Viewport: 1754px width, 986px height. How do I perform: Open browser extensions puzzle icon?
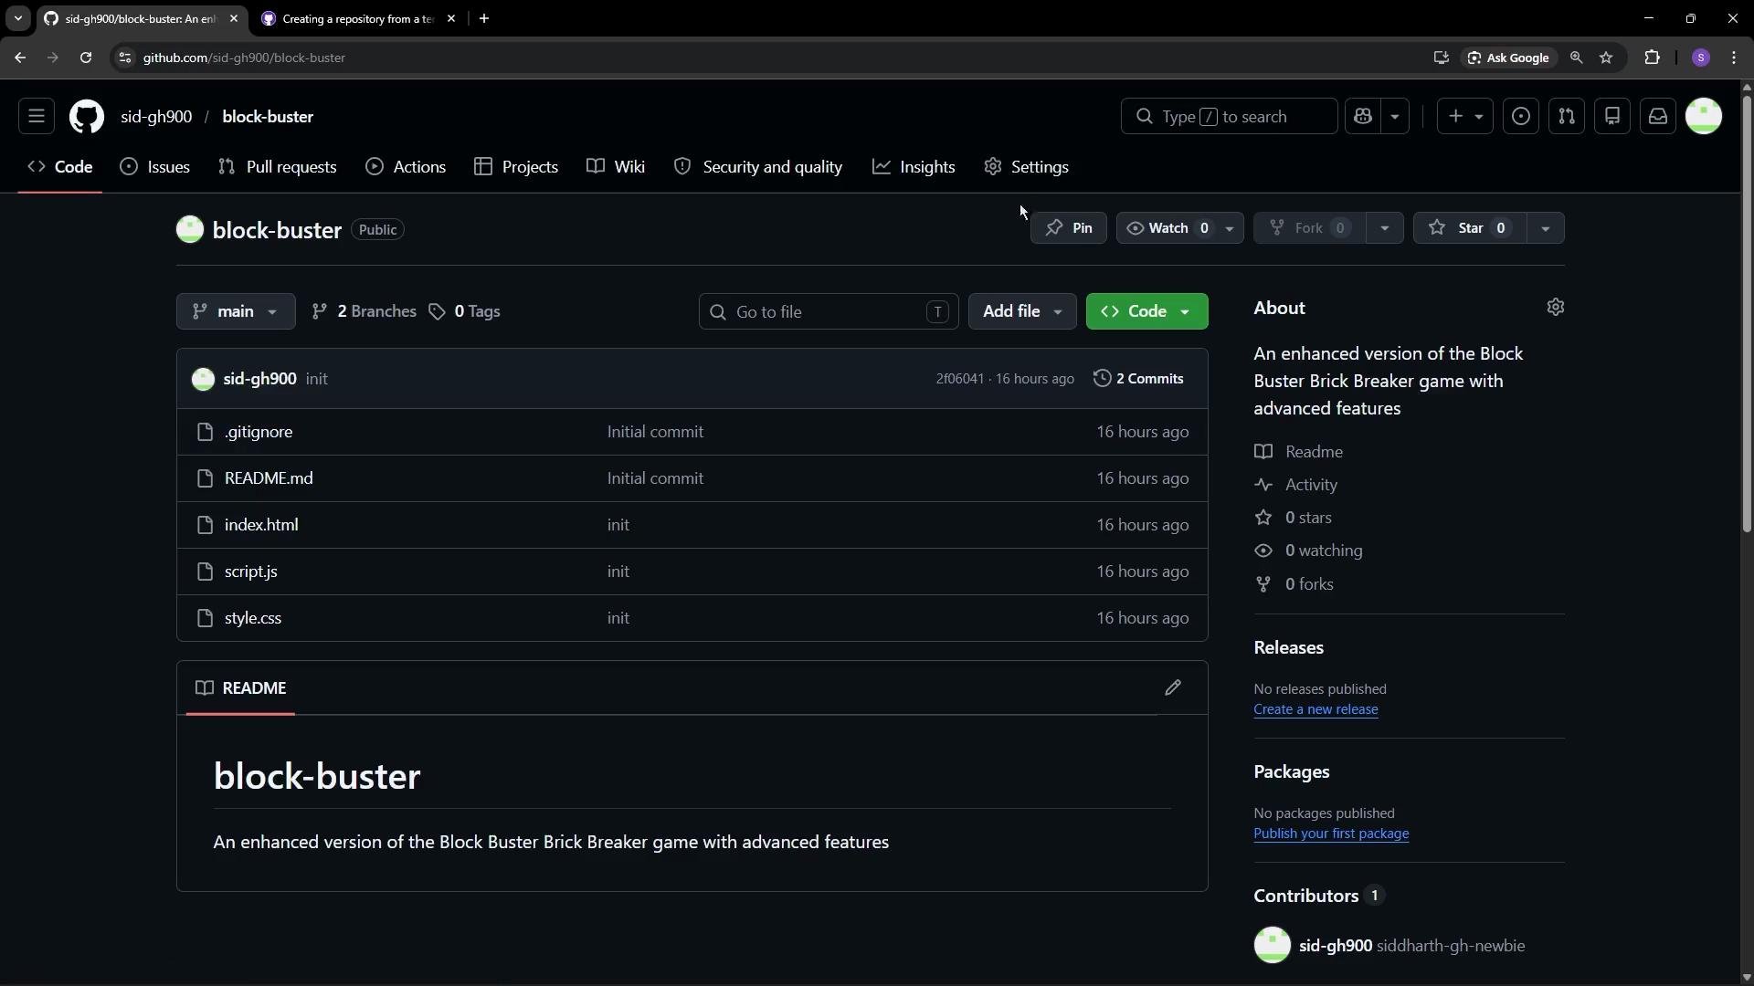(1652, 58)
